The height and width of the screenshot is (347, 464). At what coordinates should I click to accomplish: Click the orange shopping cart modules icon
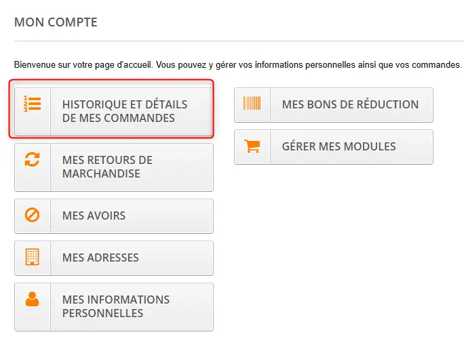pyautogui.click(x=252, y=146)
